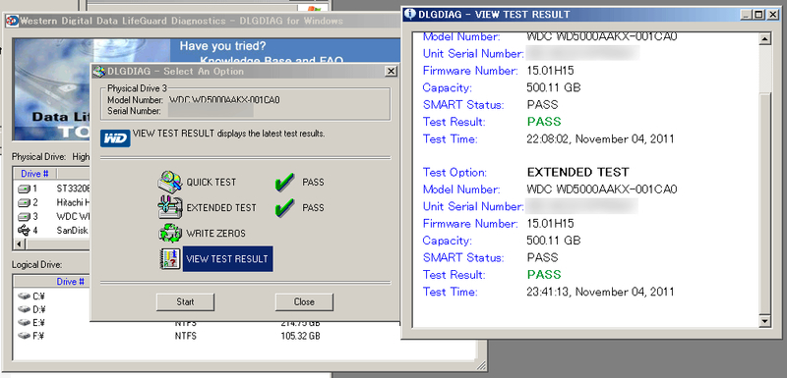
Task: Click the '105.32 GB' size of F: drive
Action: [300, 336]
